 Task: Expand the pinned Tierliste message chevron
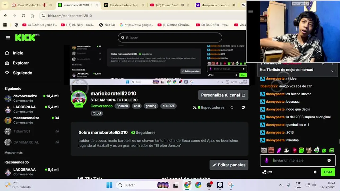[x=333, y=71]
